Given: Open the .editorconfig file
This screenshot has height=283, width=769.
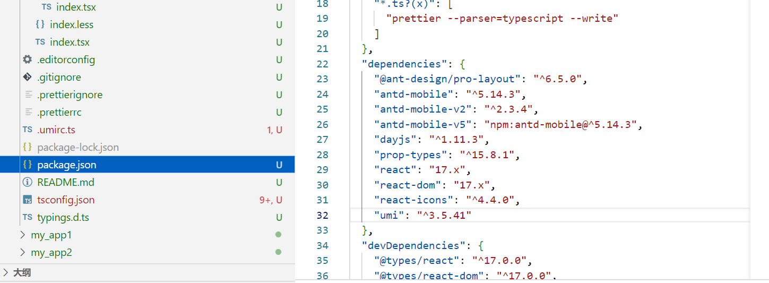Looking at the screenshot, I should coord(66,59).
